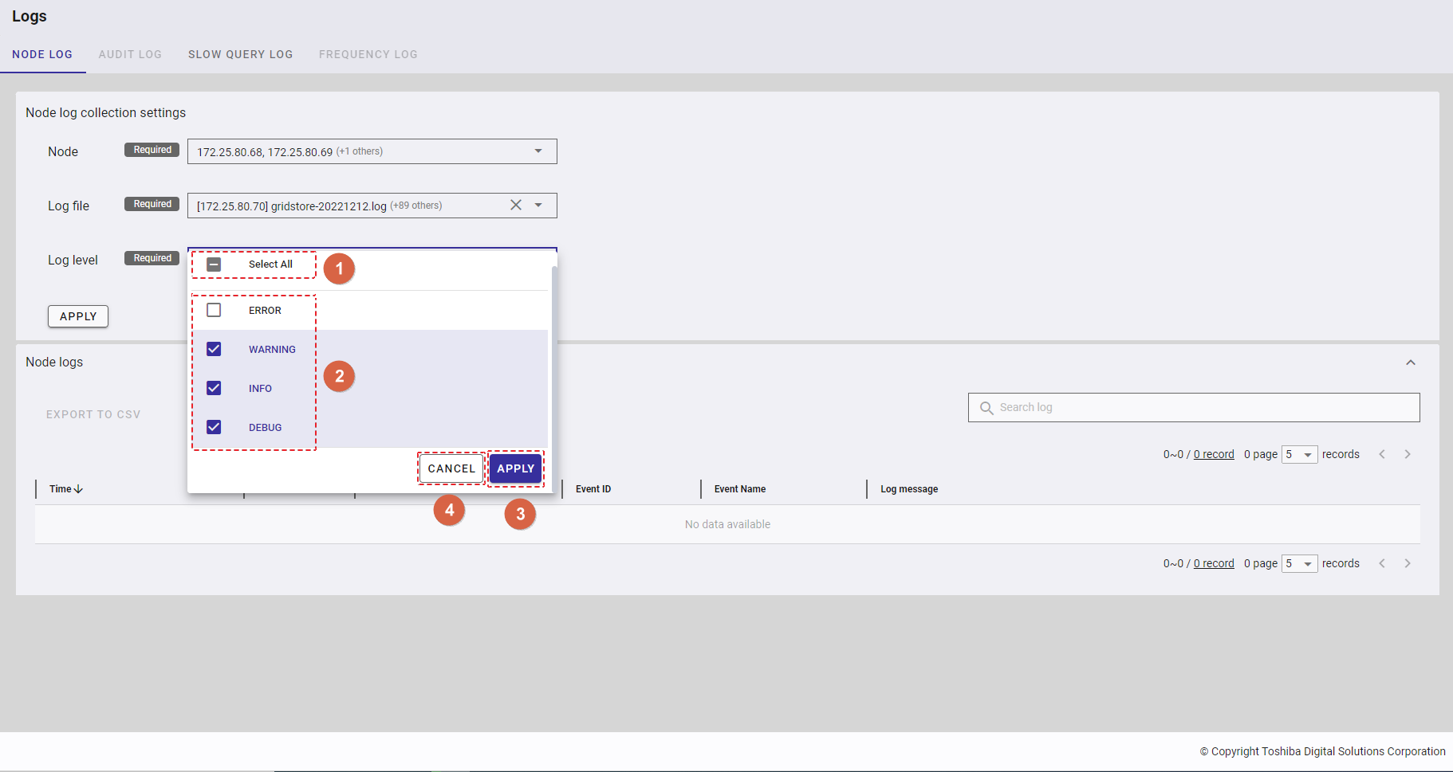Open the Audit Log tab

130,54
